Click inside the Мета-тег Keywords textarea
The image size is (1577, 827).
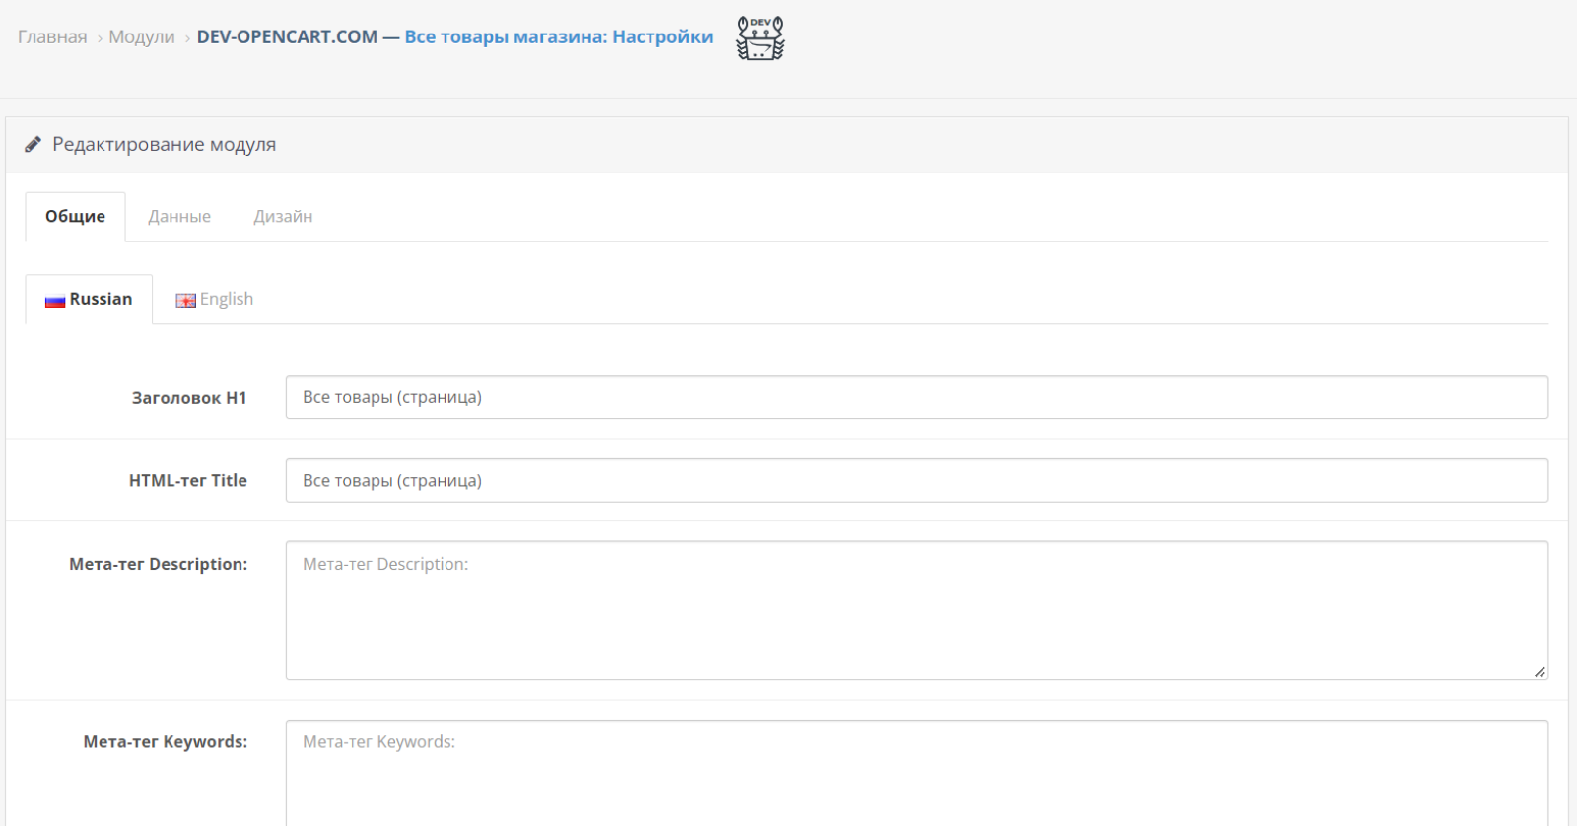(x=917, y=774)
